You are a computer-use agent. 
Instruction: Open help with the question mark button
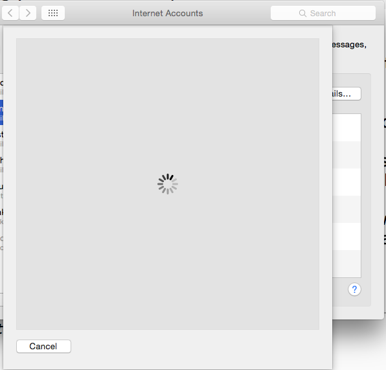(x=354, y=289)
